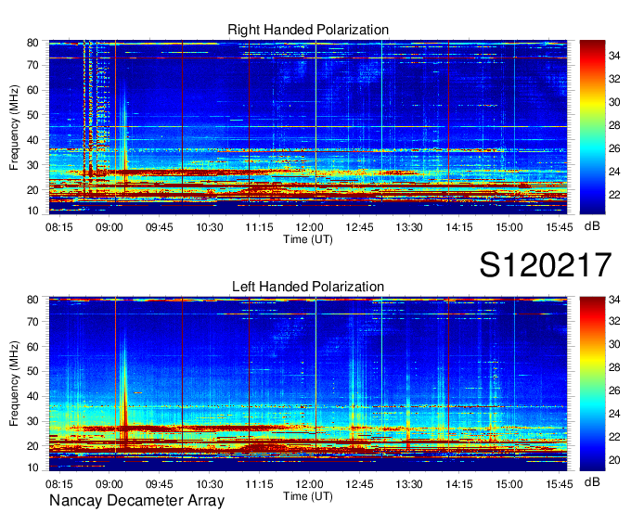
Task: Click the Time (UT) label under Left Handed plot
Action: (x=308, y=496)
